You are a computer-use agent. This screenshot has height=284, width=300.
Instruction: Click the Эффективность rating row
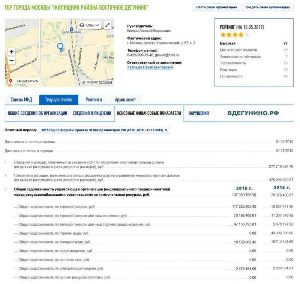[253, 63]
